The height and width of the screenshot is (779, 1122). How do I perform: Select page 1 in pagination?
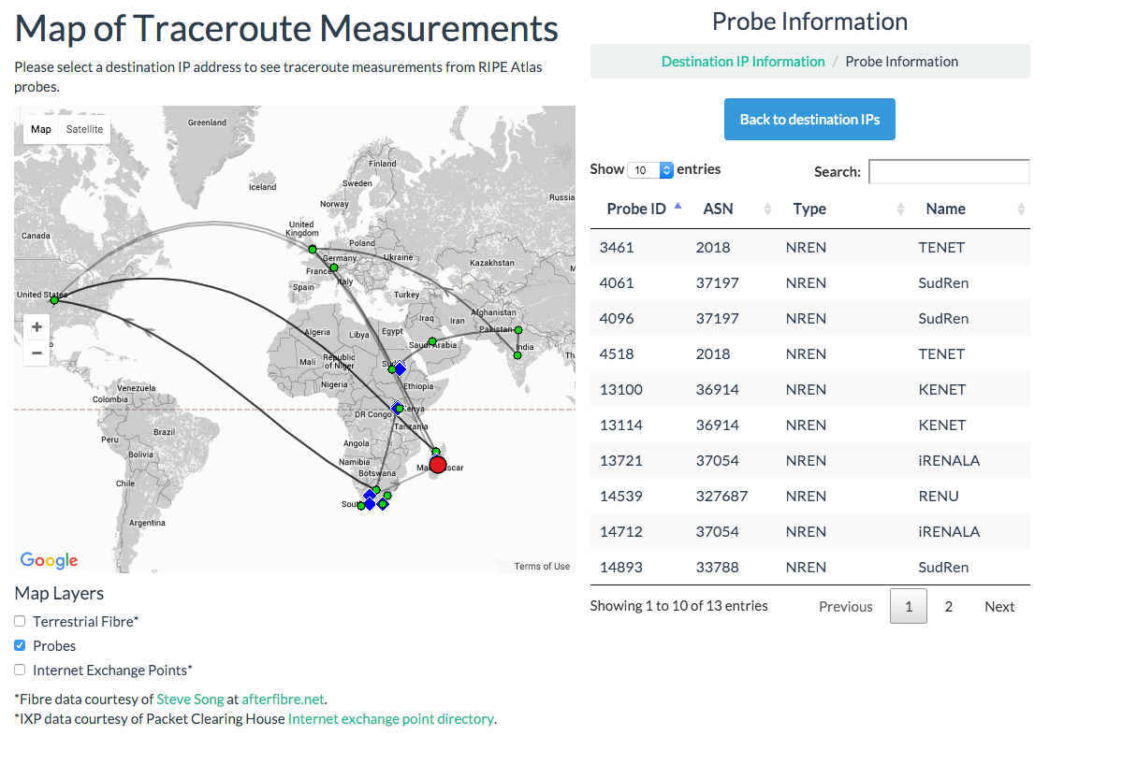(908, 607)
